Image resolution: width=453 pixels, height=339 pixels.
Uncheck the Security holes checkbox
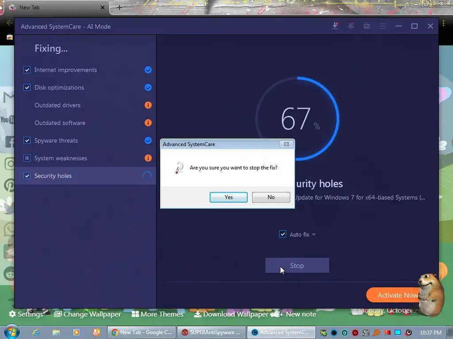[27, 176]
